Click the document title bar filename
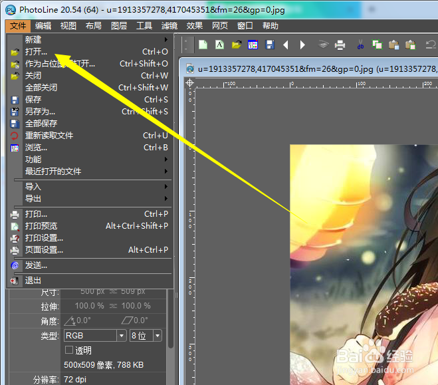The width and height of the screenshot is (438, 385). [x=318, y=68]
